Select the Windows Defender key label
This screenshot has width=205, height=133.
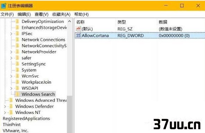tap(35, 106)
